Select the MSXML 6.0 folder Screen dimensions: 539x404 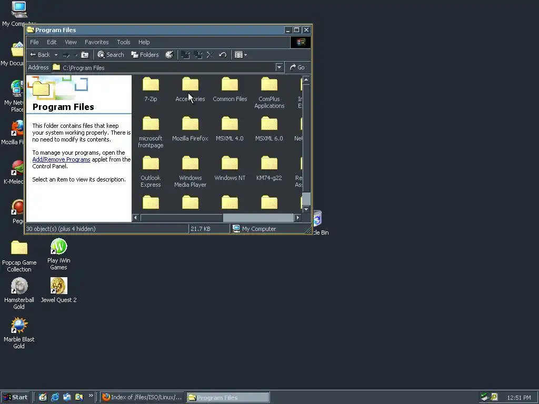pos(269,129)
